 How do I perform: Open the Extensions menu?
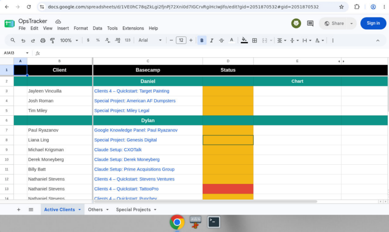pos(133,28)
